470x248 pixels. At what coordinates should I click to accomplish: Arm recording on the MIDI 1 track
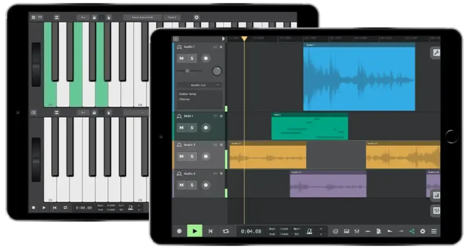coord(206,128)
